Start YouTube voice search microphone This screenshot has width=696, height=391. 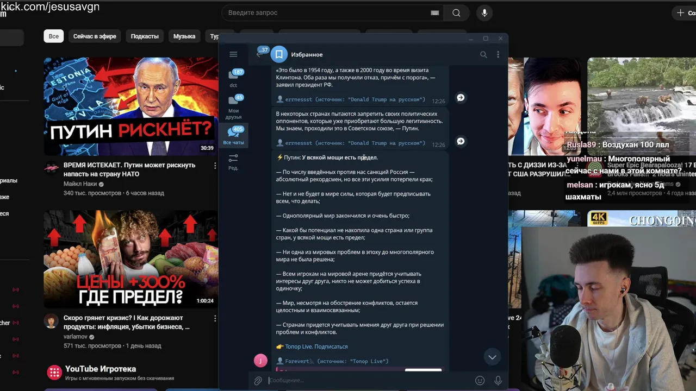pos(484,12)
